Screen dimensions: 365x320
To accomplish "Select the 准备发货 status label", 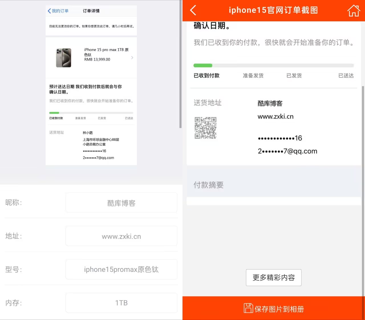I will click(253, 75).
